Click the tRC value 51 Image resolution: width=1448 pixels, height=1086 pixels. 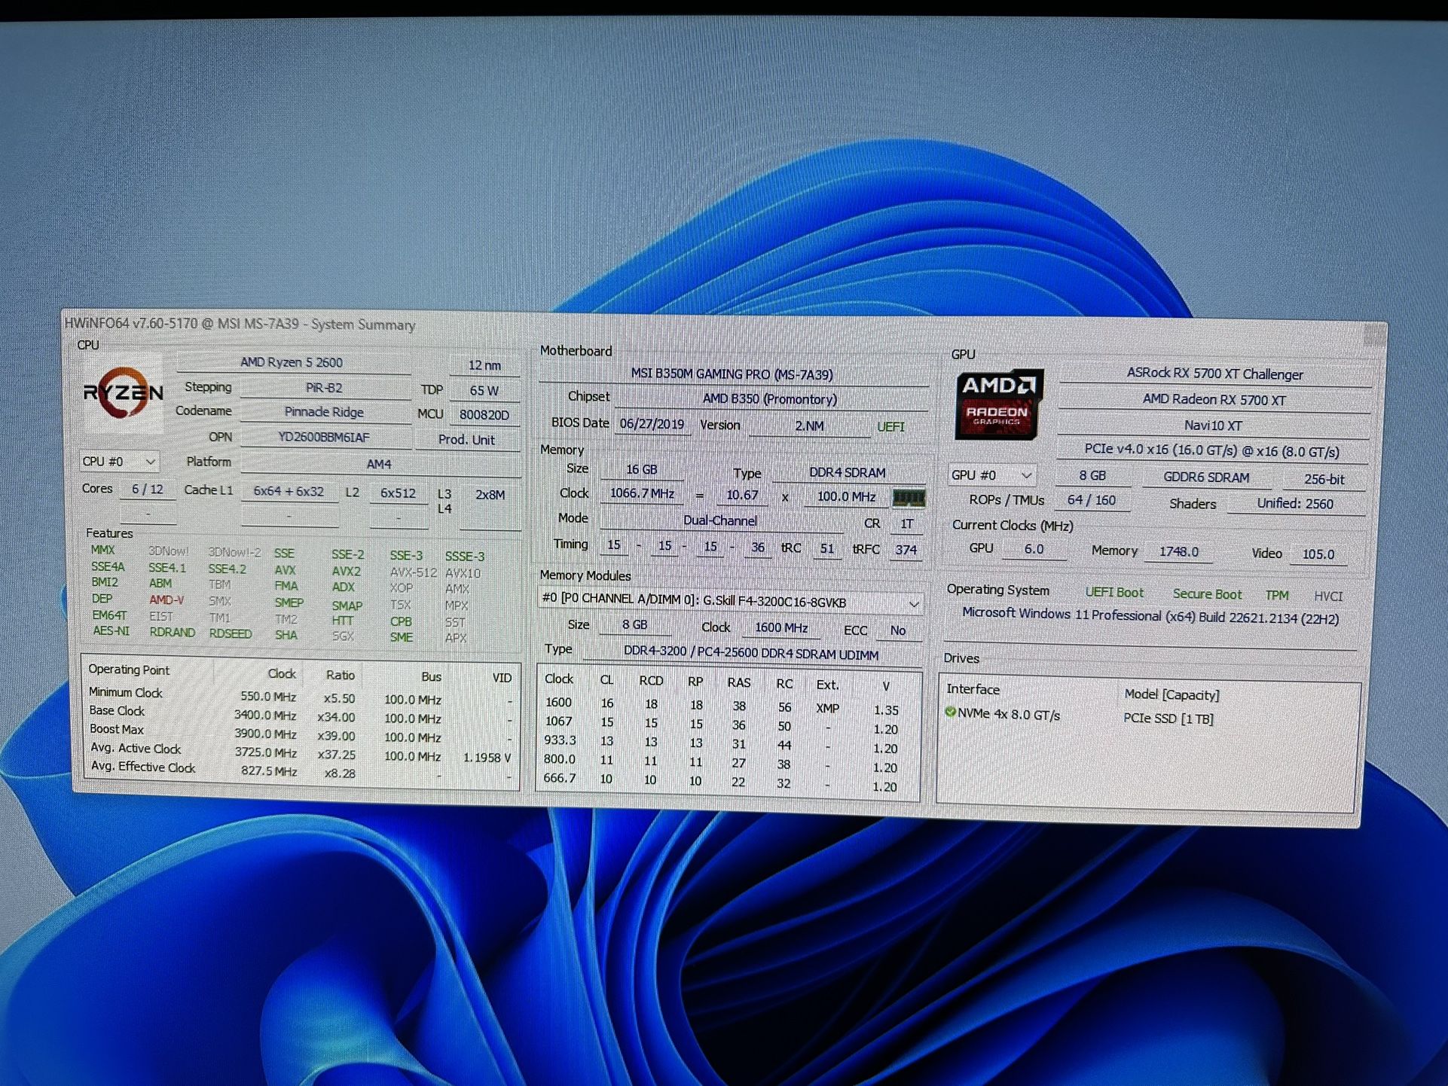coord(827,549)
